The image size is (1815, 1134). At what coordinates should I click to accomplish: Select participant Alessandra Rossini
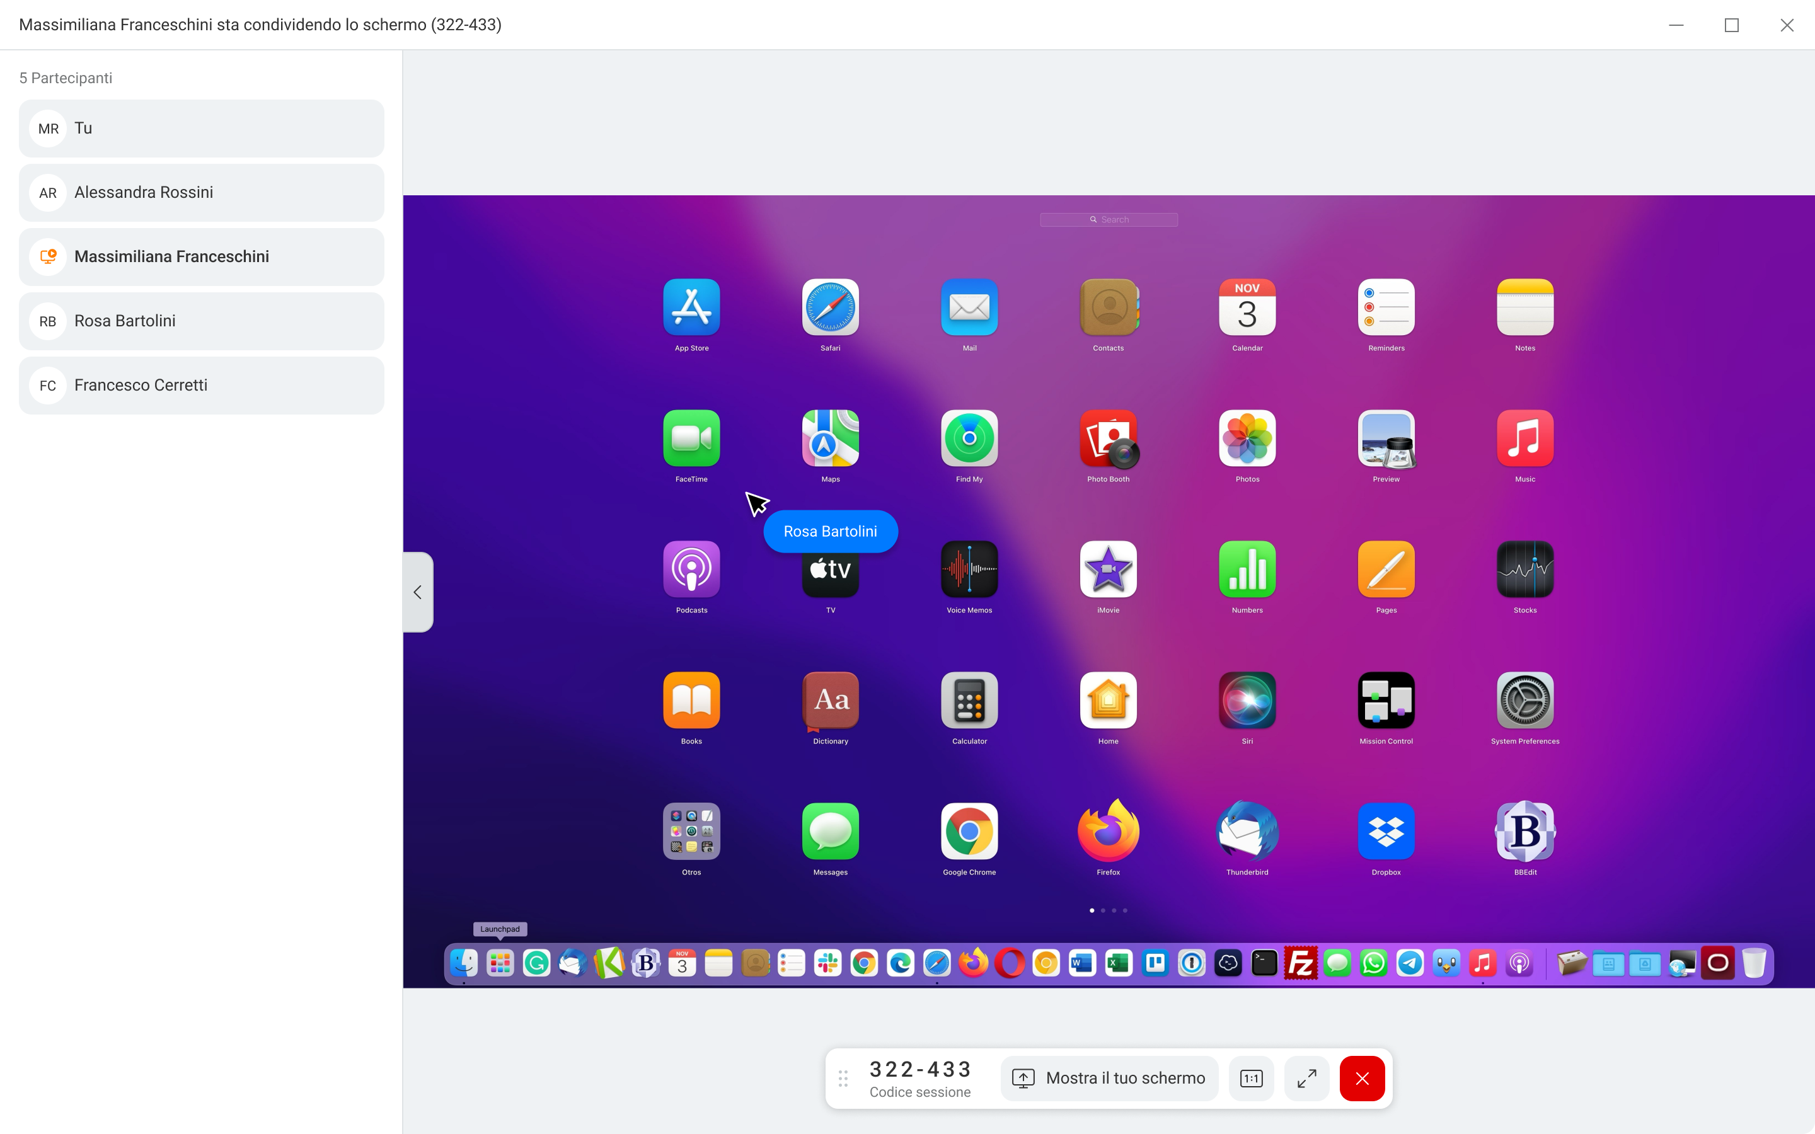201,193
